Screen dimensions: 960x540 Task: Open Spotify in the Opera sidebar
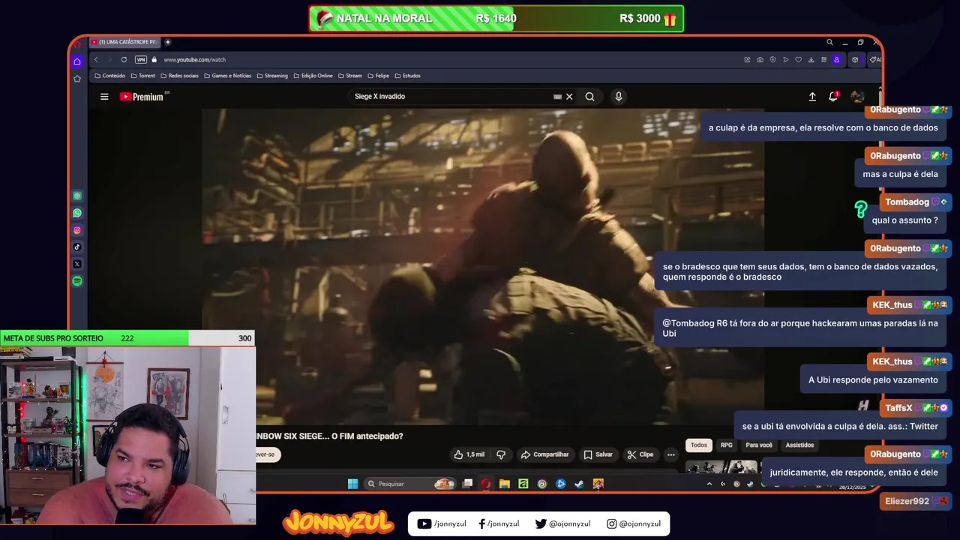point(77,281)
